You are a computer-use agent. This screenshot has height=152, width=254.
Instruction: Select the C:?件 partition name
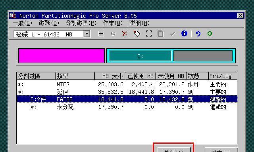coord(38,99)
